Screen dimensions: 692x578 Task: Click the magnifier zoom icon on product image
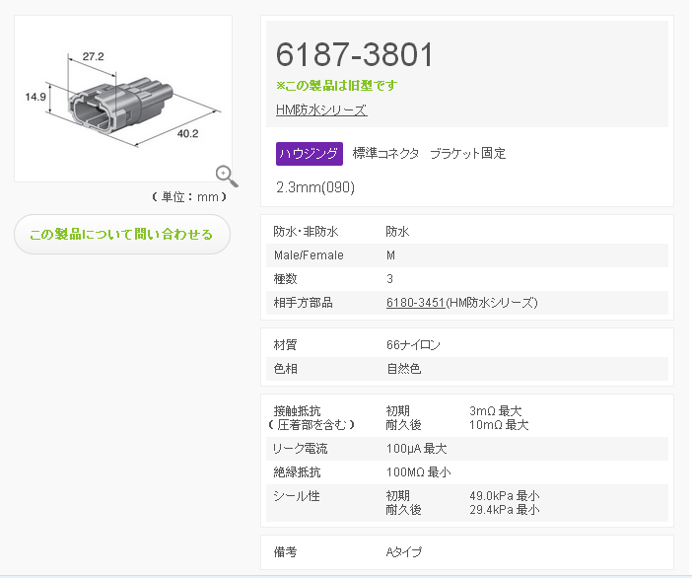(227, 176)
